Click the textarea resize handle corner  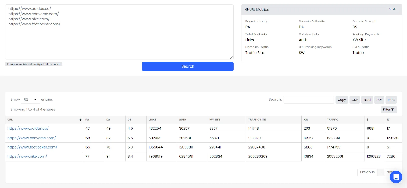(x=231, y=58)
